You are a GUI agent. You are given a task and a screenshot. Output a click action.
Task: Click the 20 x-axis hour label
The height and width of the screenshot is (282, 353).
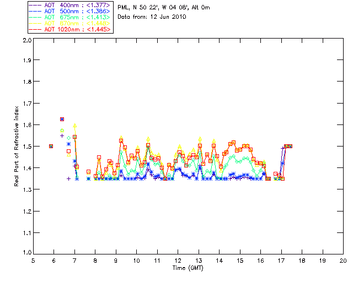point(343,261)
